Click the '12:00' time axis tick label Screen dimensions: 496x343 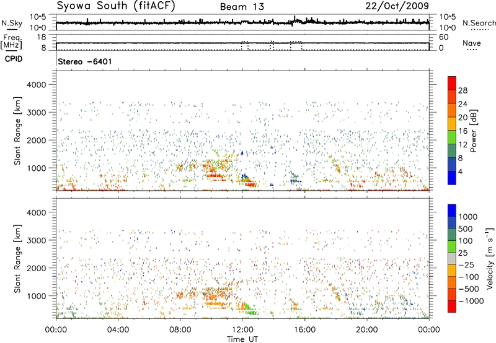point(242,330)
